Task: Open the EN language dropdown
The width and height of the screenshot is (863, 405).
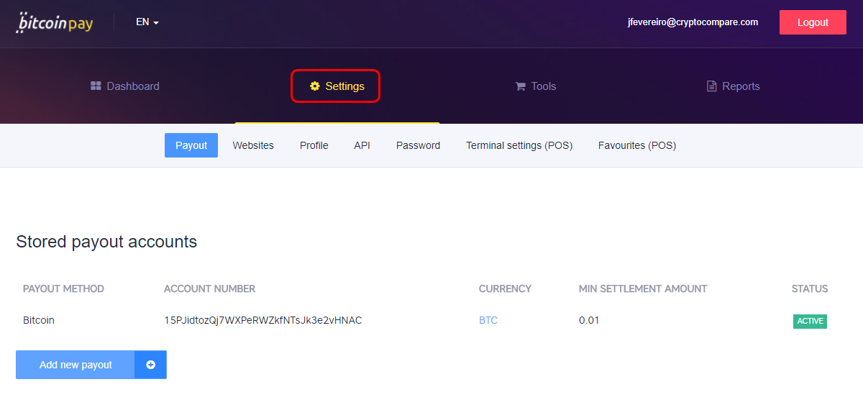Action: [147, 22]
